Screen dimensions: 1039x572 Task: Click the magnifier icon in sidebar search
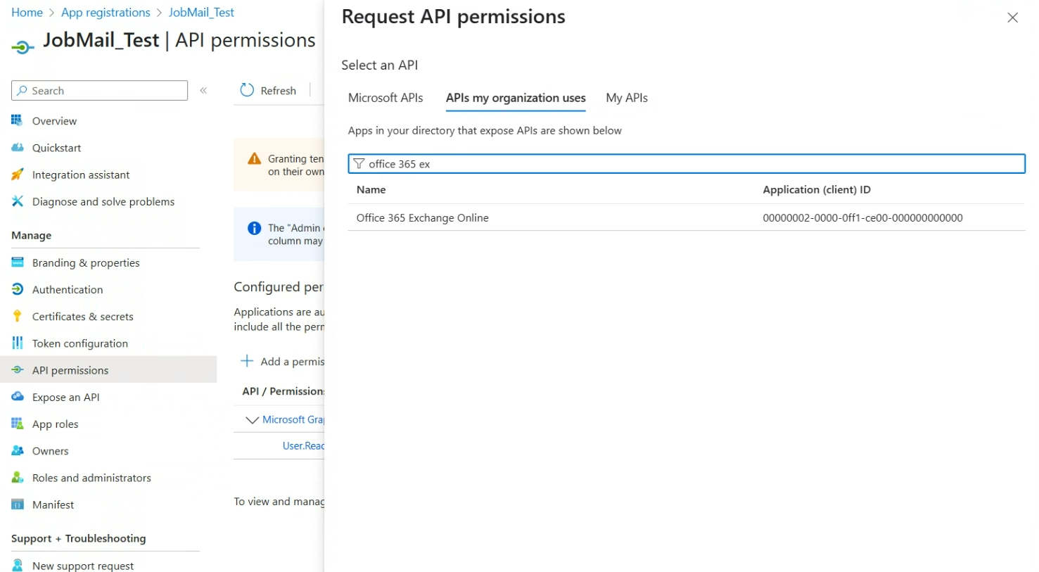(x=23, y=91)
